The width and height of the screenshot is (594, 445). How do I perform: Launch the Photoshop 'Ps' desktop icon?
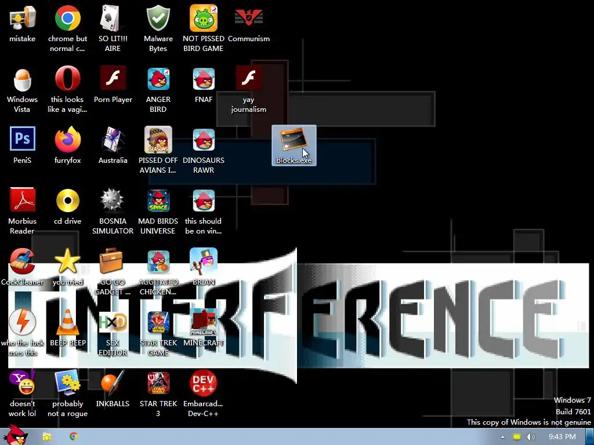pos(23,139)
